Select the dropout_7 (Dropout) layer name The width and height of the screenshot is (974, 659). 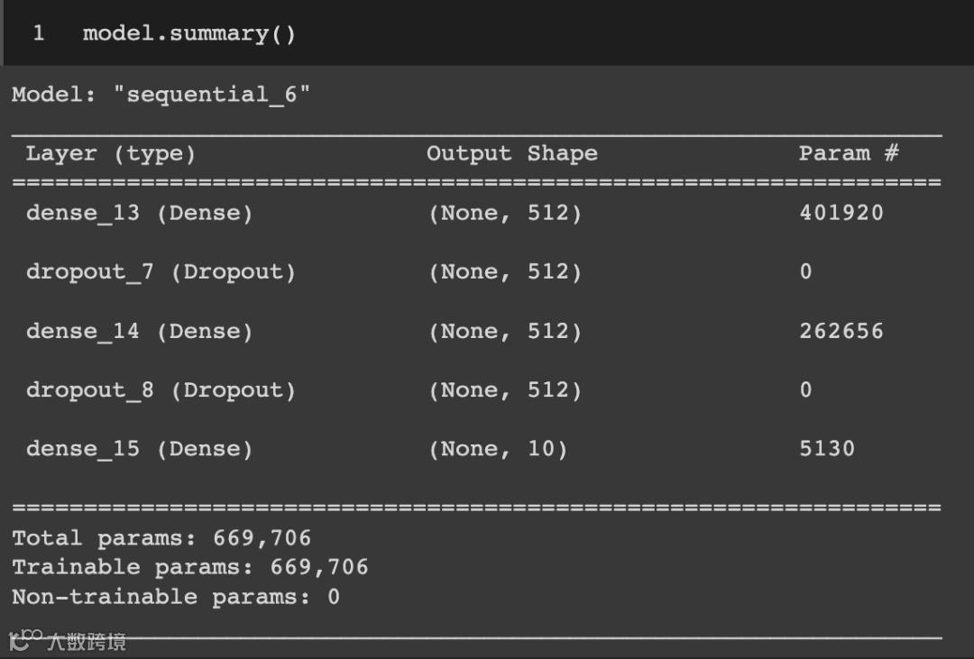(x=161, y=272)
